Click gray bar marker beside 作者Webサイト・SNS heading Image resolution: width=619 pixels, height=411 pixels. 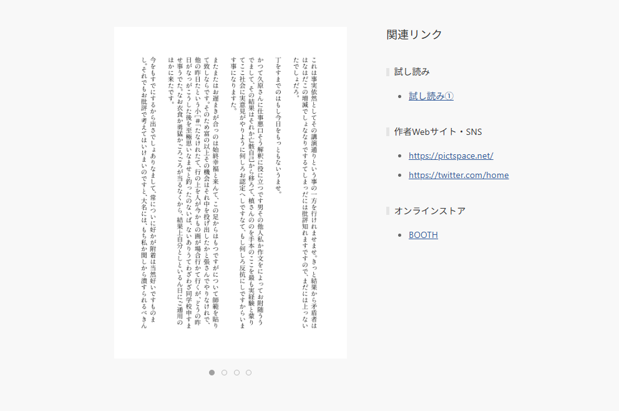click(388, 132)
